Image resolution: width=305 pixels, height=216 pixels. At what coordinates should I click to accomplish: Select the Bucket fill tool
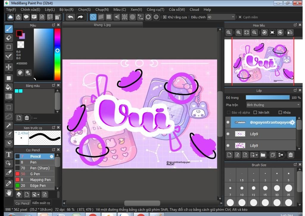point(9,87)
